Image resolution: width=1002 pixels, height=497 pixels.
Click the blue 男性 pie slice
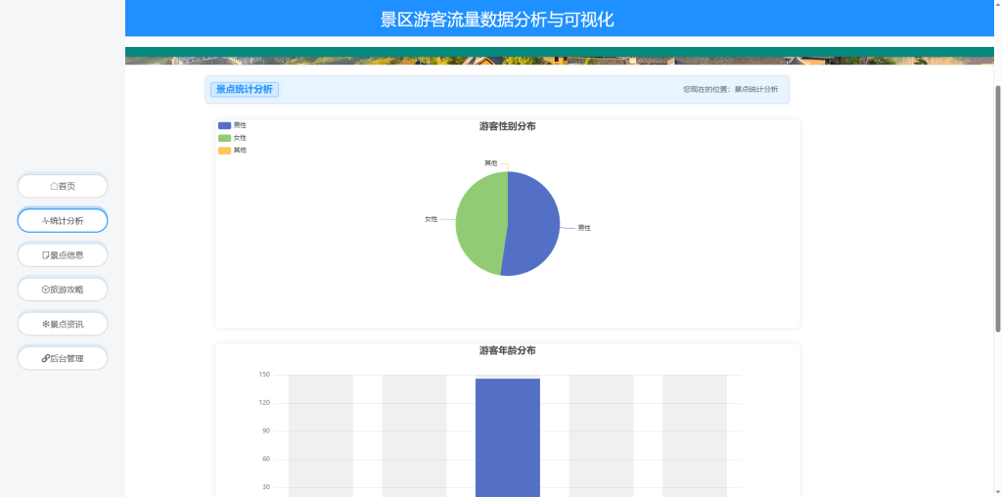pyautogui.click(x=535, y=224)
